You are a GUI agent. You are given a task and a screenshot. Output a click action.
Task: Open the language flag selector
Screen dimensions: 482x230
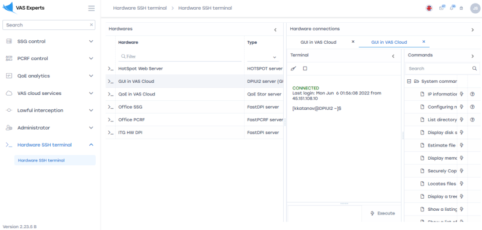tap(429, 8)
